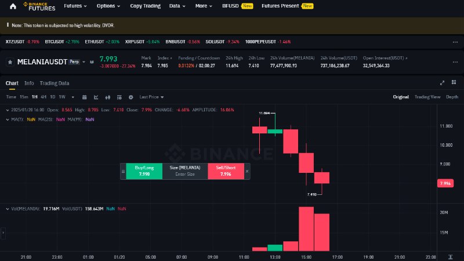Screen dimensions: 464x261
Task: Click the Index price label
Action: pos(165,59)
